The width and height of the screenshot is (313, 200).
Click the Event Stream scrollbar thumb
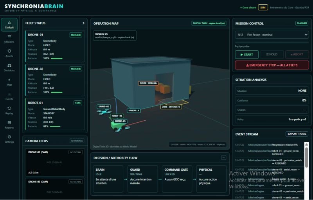(x=306, y=157)
